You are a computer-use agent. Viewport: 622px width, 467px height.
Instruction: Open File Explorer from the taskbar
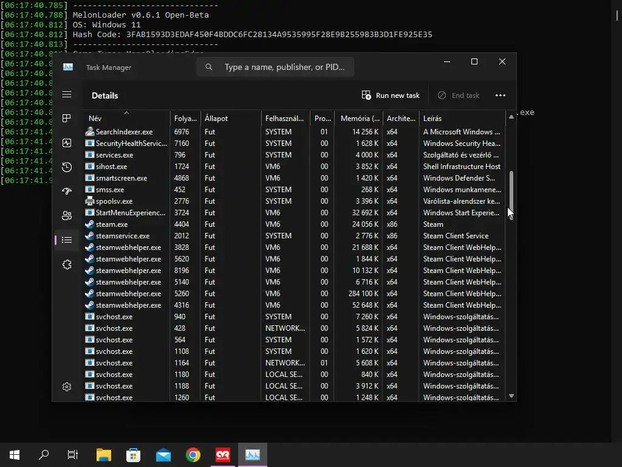[103, 455]
